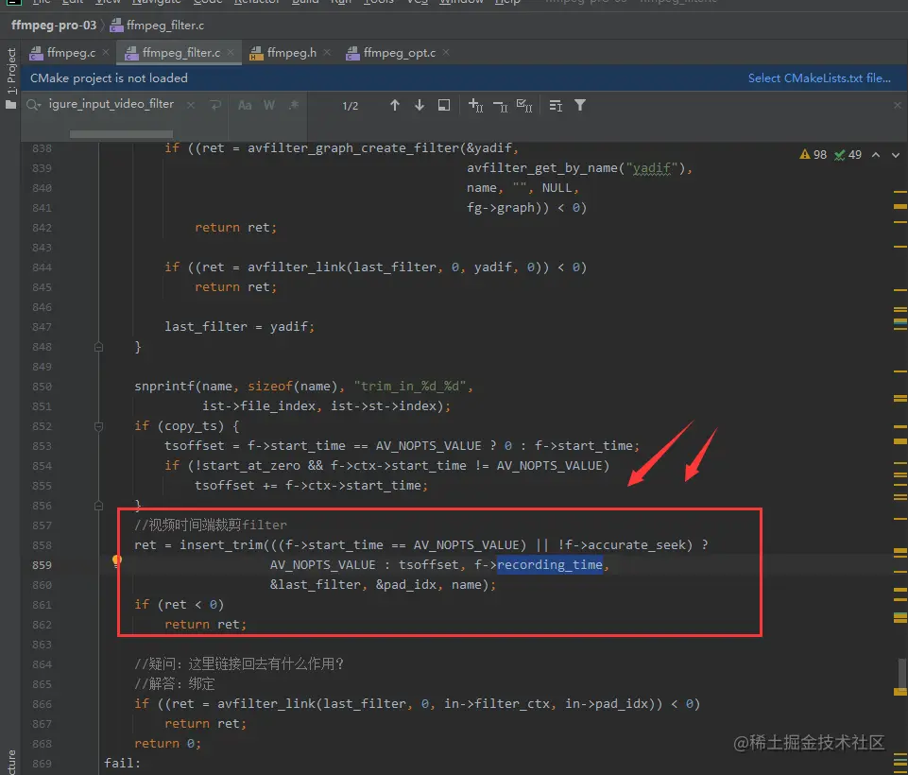Click line number 838 in gutter
The height and width of the screenshot is (775, 908).
point(42,148)
